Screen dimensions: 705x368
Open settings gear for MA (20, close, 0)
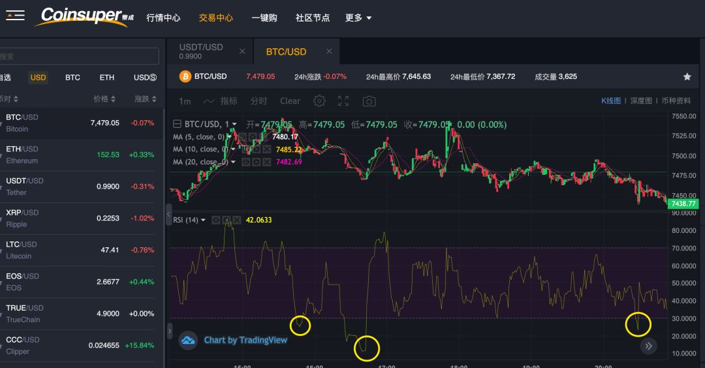click(257, 162)
